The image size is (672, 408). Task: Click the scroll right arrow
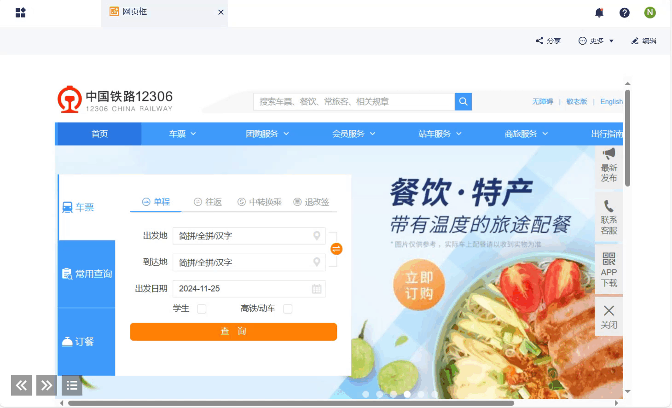pyautogui.click(x=617, y=403)
